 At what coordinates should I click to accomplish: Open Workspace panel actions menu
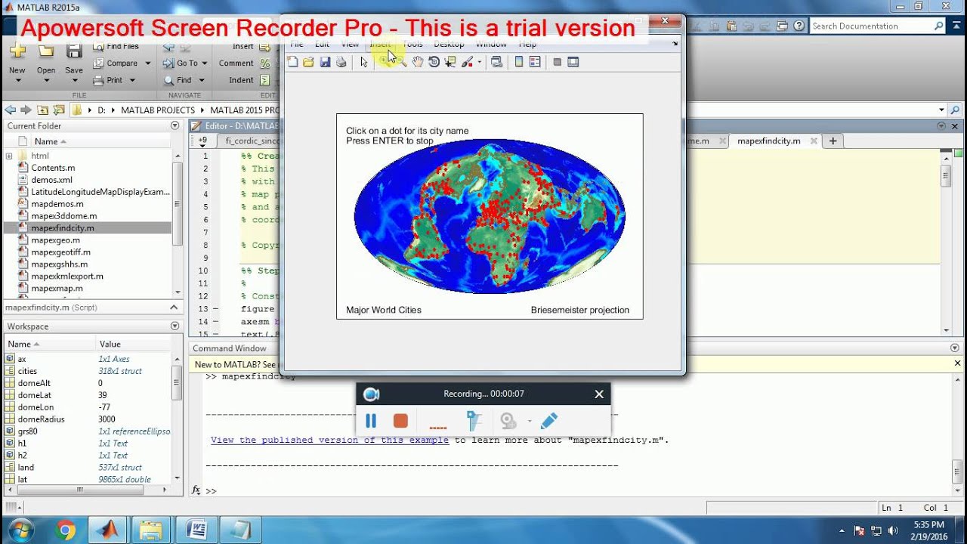pos(175,326)
